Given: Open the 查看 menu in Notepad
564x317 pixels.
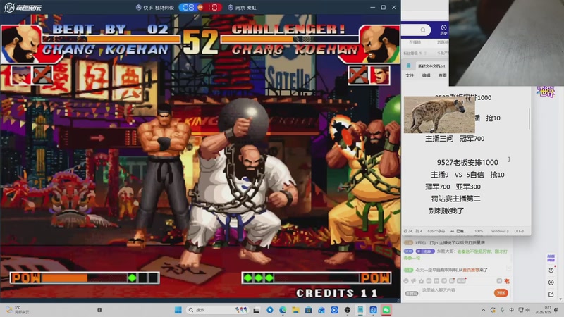Looking at the screenshot, I should click(x=443, y=75).
